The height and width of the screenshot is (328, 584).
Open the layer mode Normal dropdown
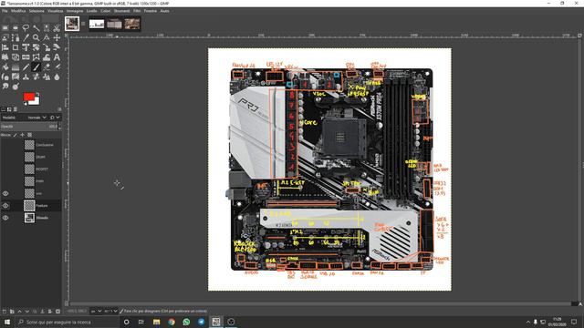click(x=36, y=118)
